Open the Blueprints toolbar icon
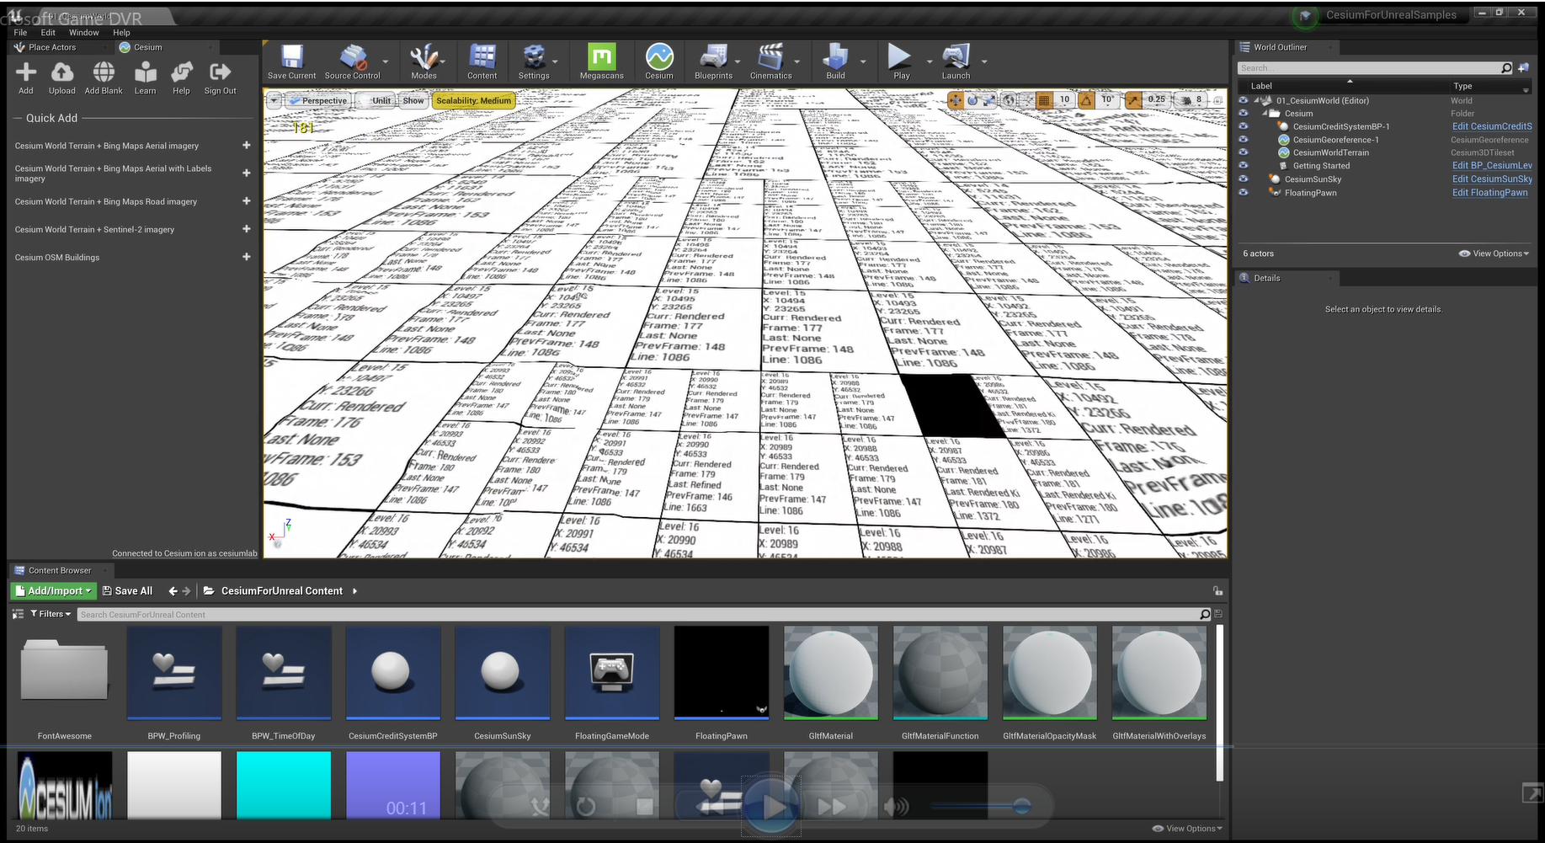The width and height of the screenshot is (1545, 843). [x=712, y=61]
